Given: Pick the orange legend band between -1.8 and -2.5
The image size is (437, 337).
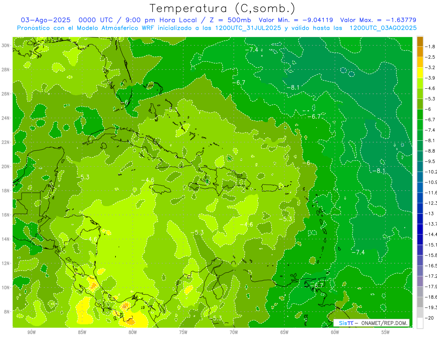Looking at the screenshot, I should [x=420, y=52].
